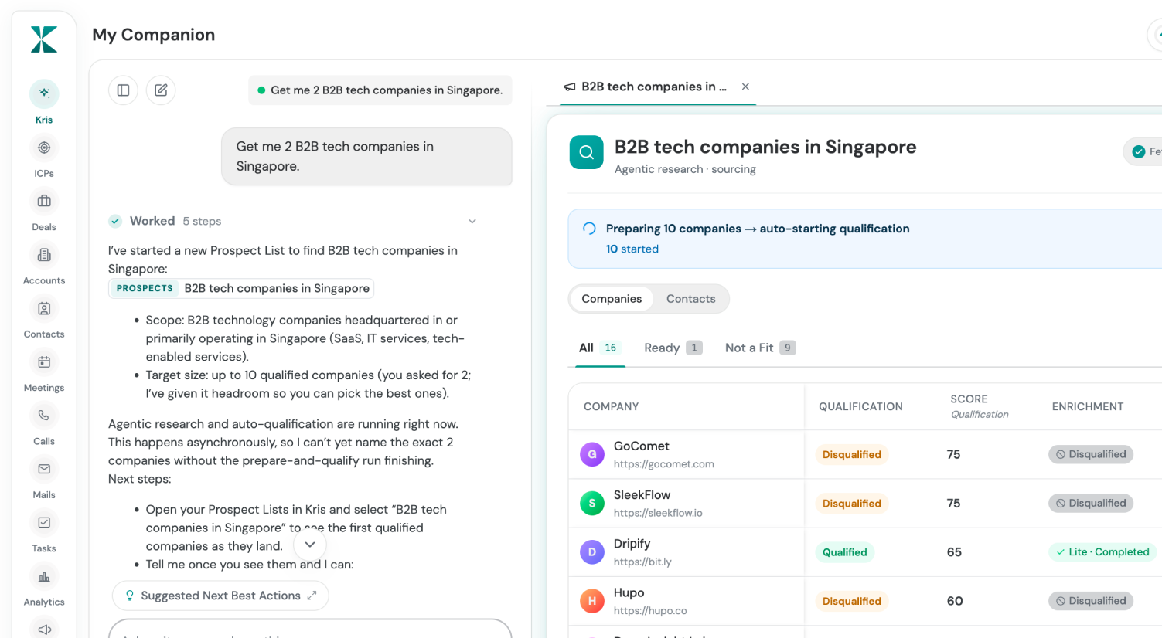Open the Kris companion sidebar icon
This screenshot has width=1162, height=638.
(x=44, y=93)
